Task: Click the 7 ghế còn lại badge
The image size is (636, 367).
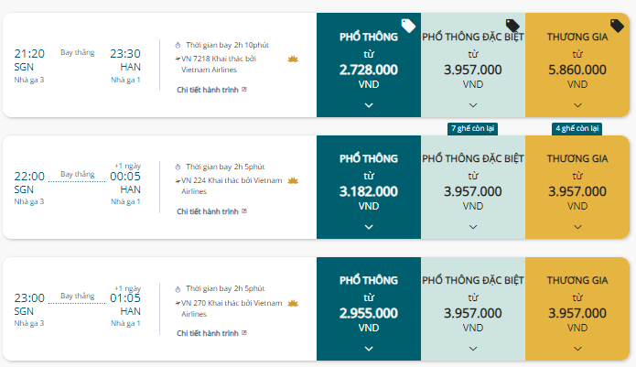Action: (x=472, y=129)
